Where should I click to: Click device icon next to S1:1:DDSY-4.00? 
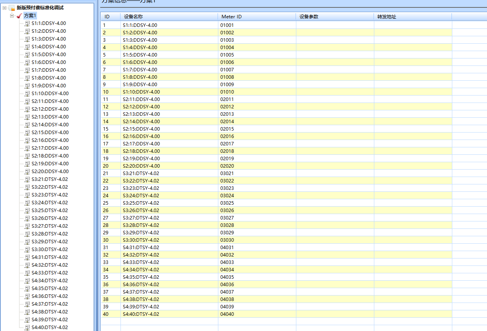click(27, 23)
